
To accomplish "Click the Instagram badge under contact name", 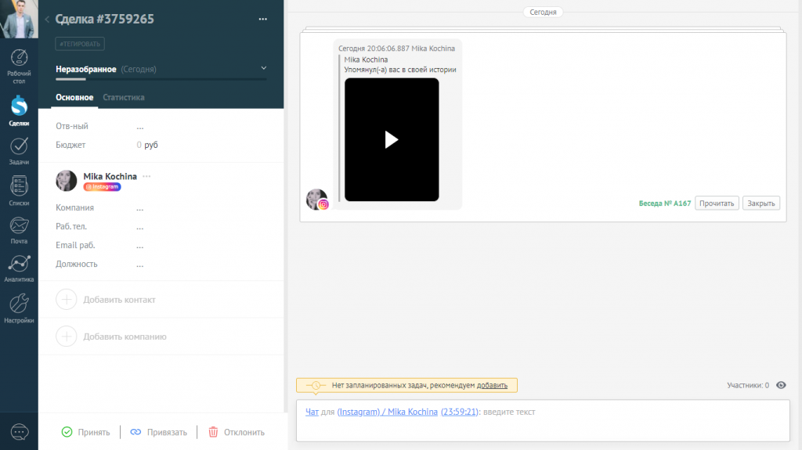I will (x=103, y=186).
